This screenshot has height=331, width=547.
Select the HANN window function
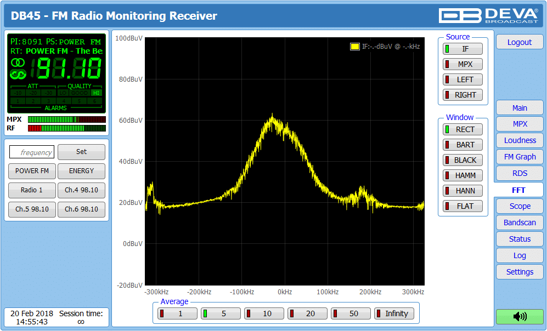pos(463,191)
